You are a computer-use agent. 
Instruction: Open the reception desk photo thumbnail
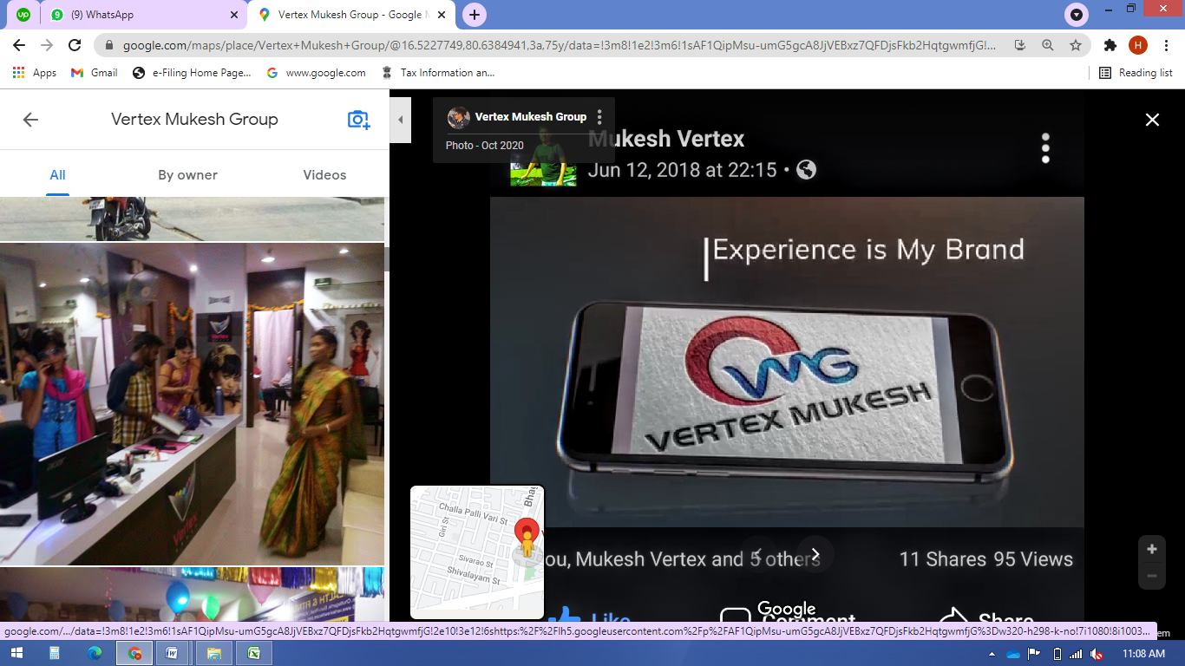(192, 404)
